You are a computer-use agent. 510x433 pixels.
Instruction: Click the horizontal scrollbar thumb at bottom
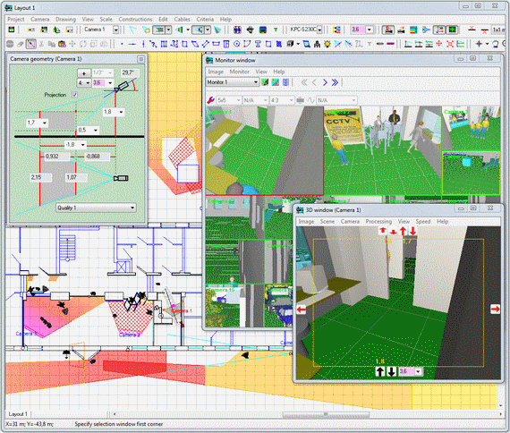pyautogui.click(x=326, y=414)
